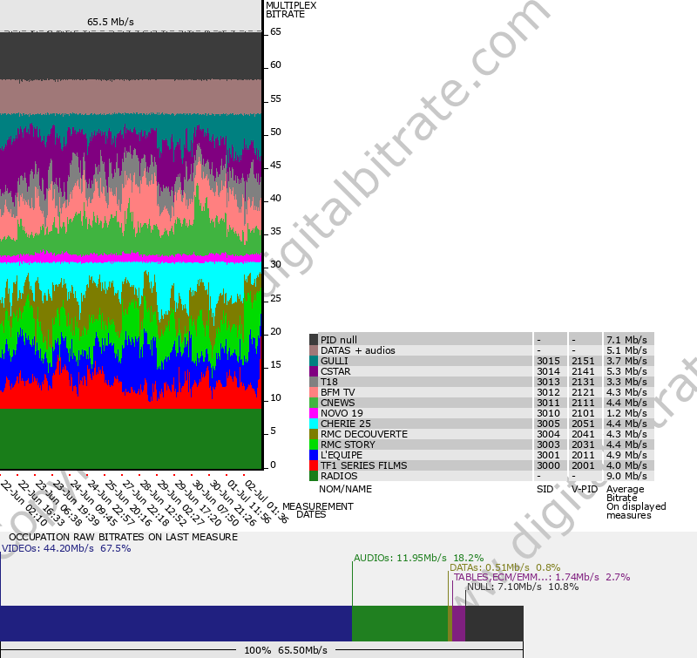Click SID value 3014 in CSTAR row
The height and width of the screenshot is (658, 697).
(549, 371)
